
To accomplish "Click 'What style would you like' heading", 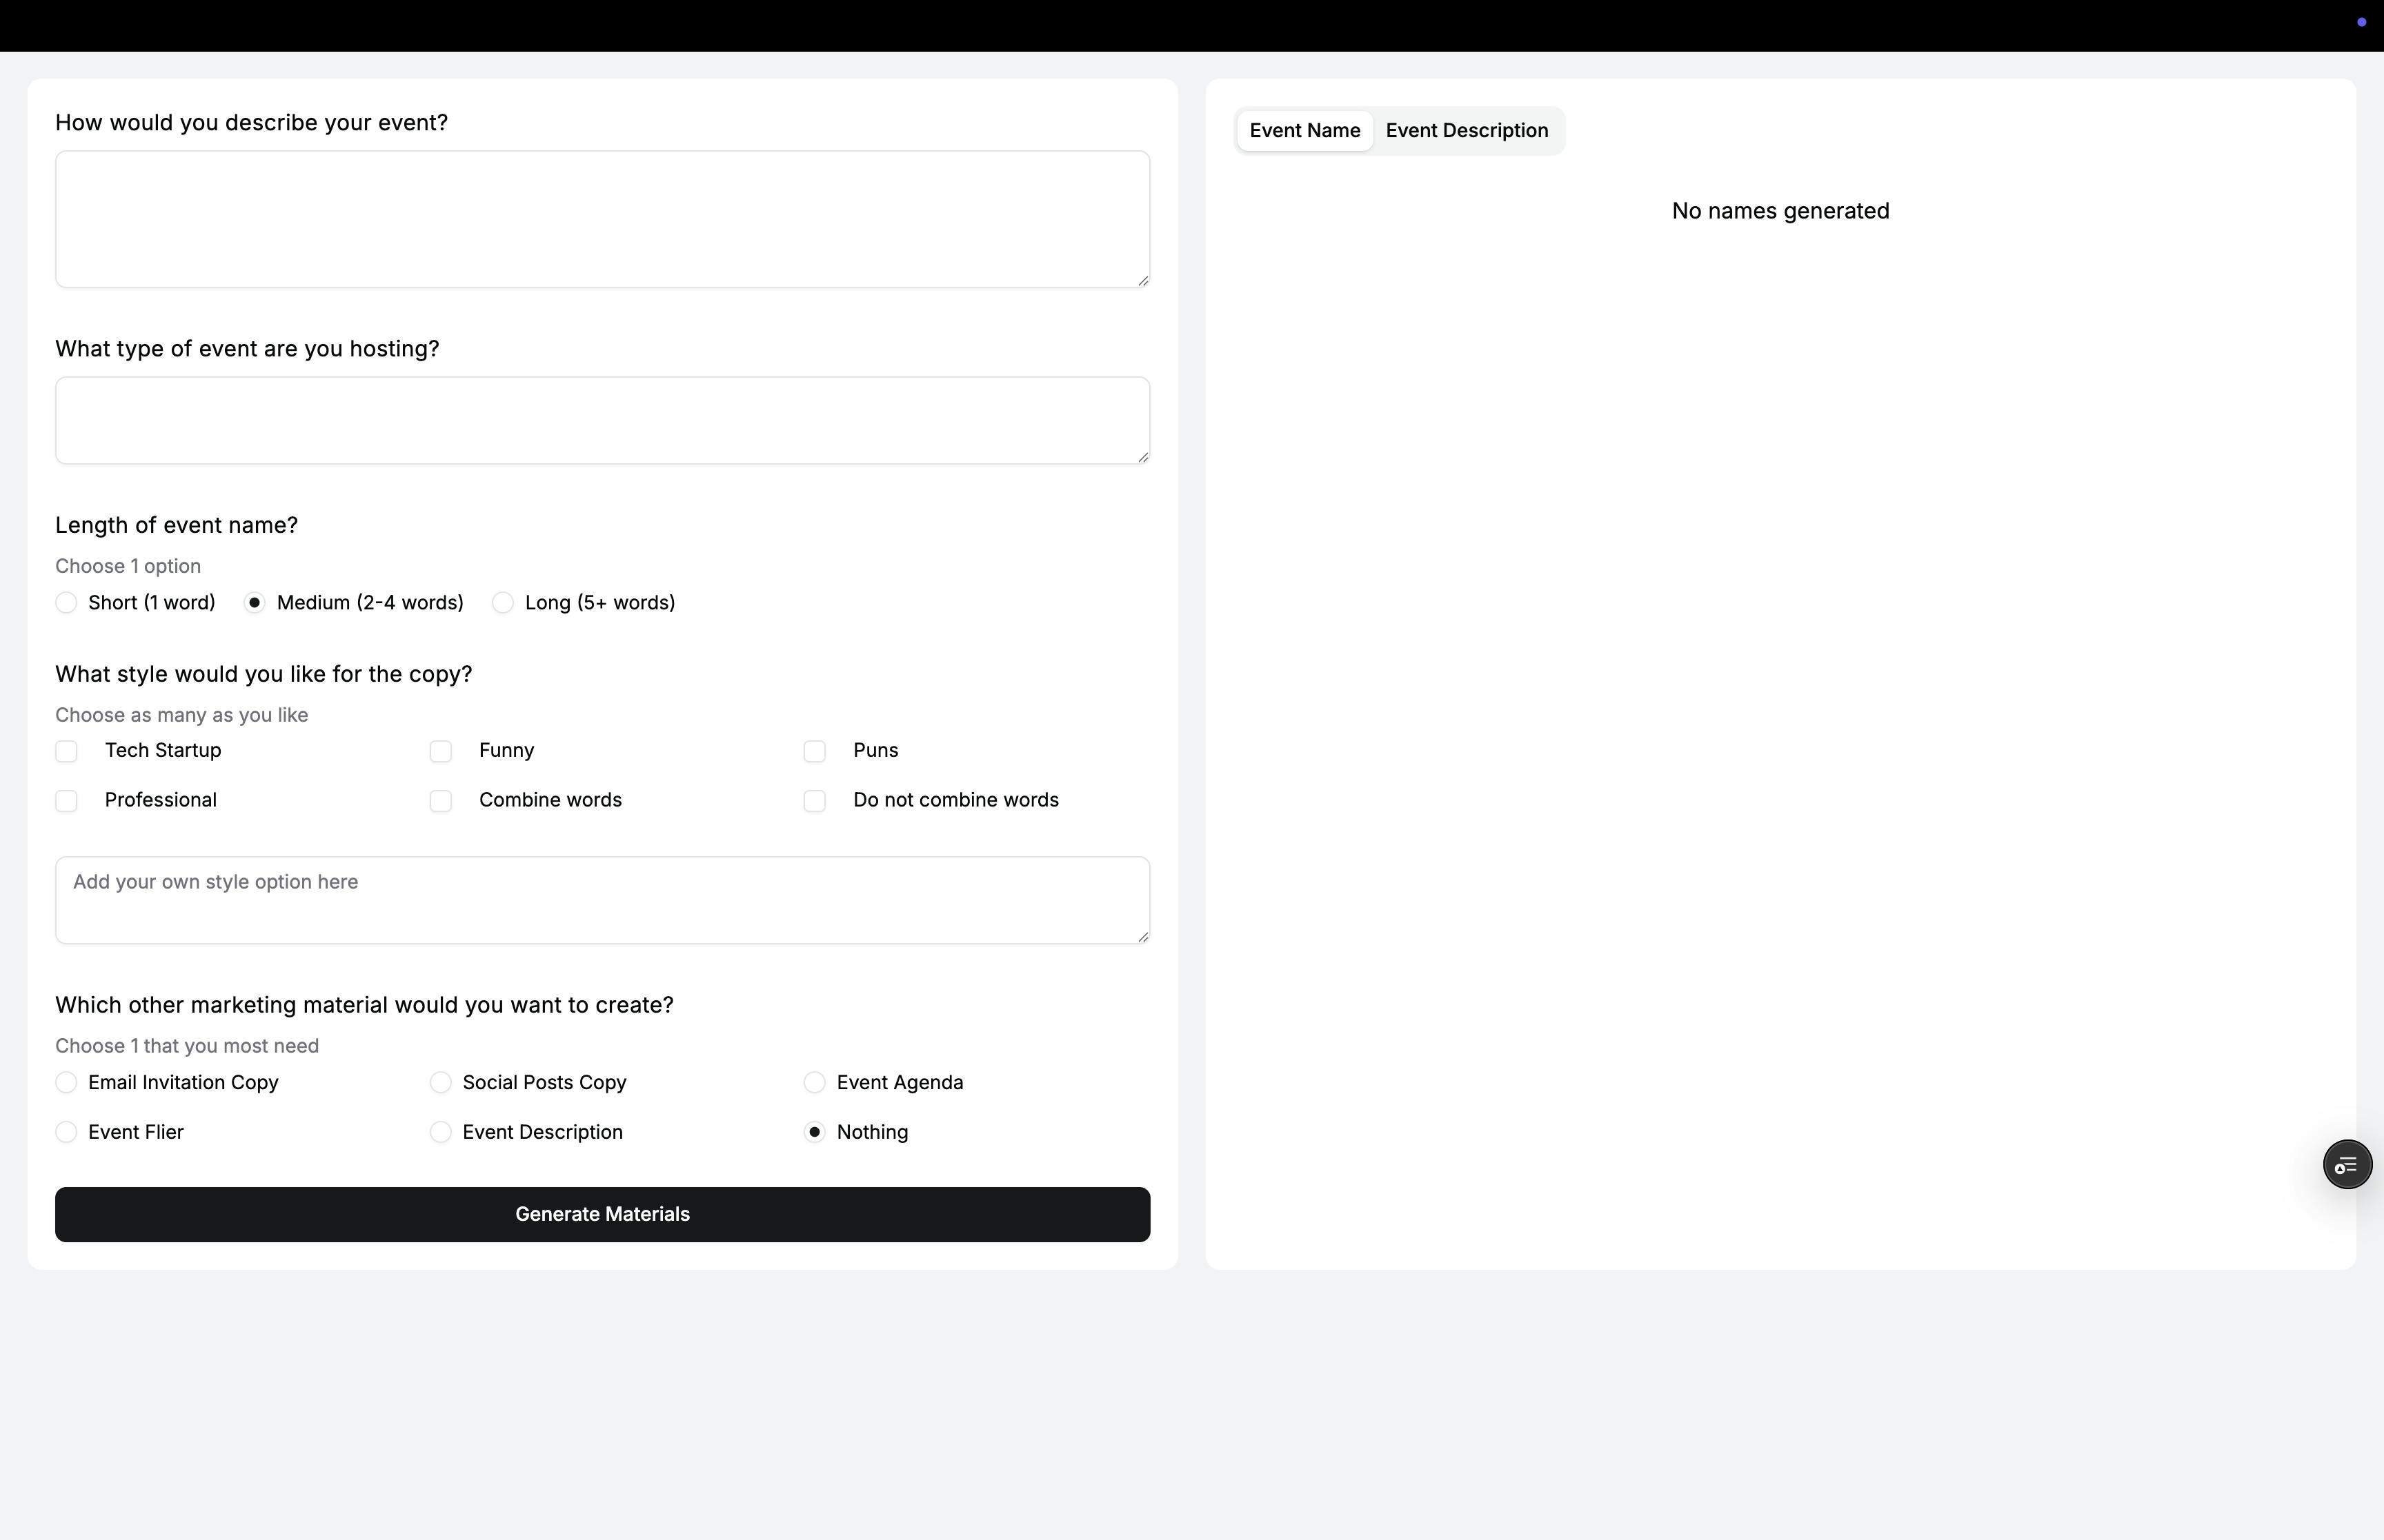I will coord(263,674).
